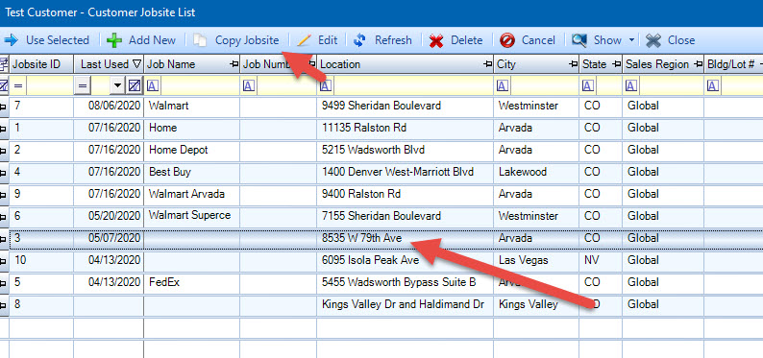
Task: Click the red X Delete icon
Action: coord(436,40)
